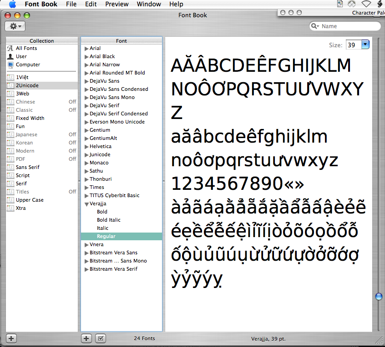
Task: Expand the Arial Black font family
Action: tap(86, 57)
